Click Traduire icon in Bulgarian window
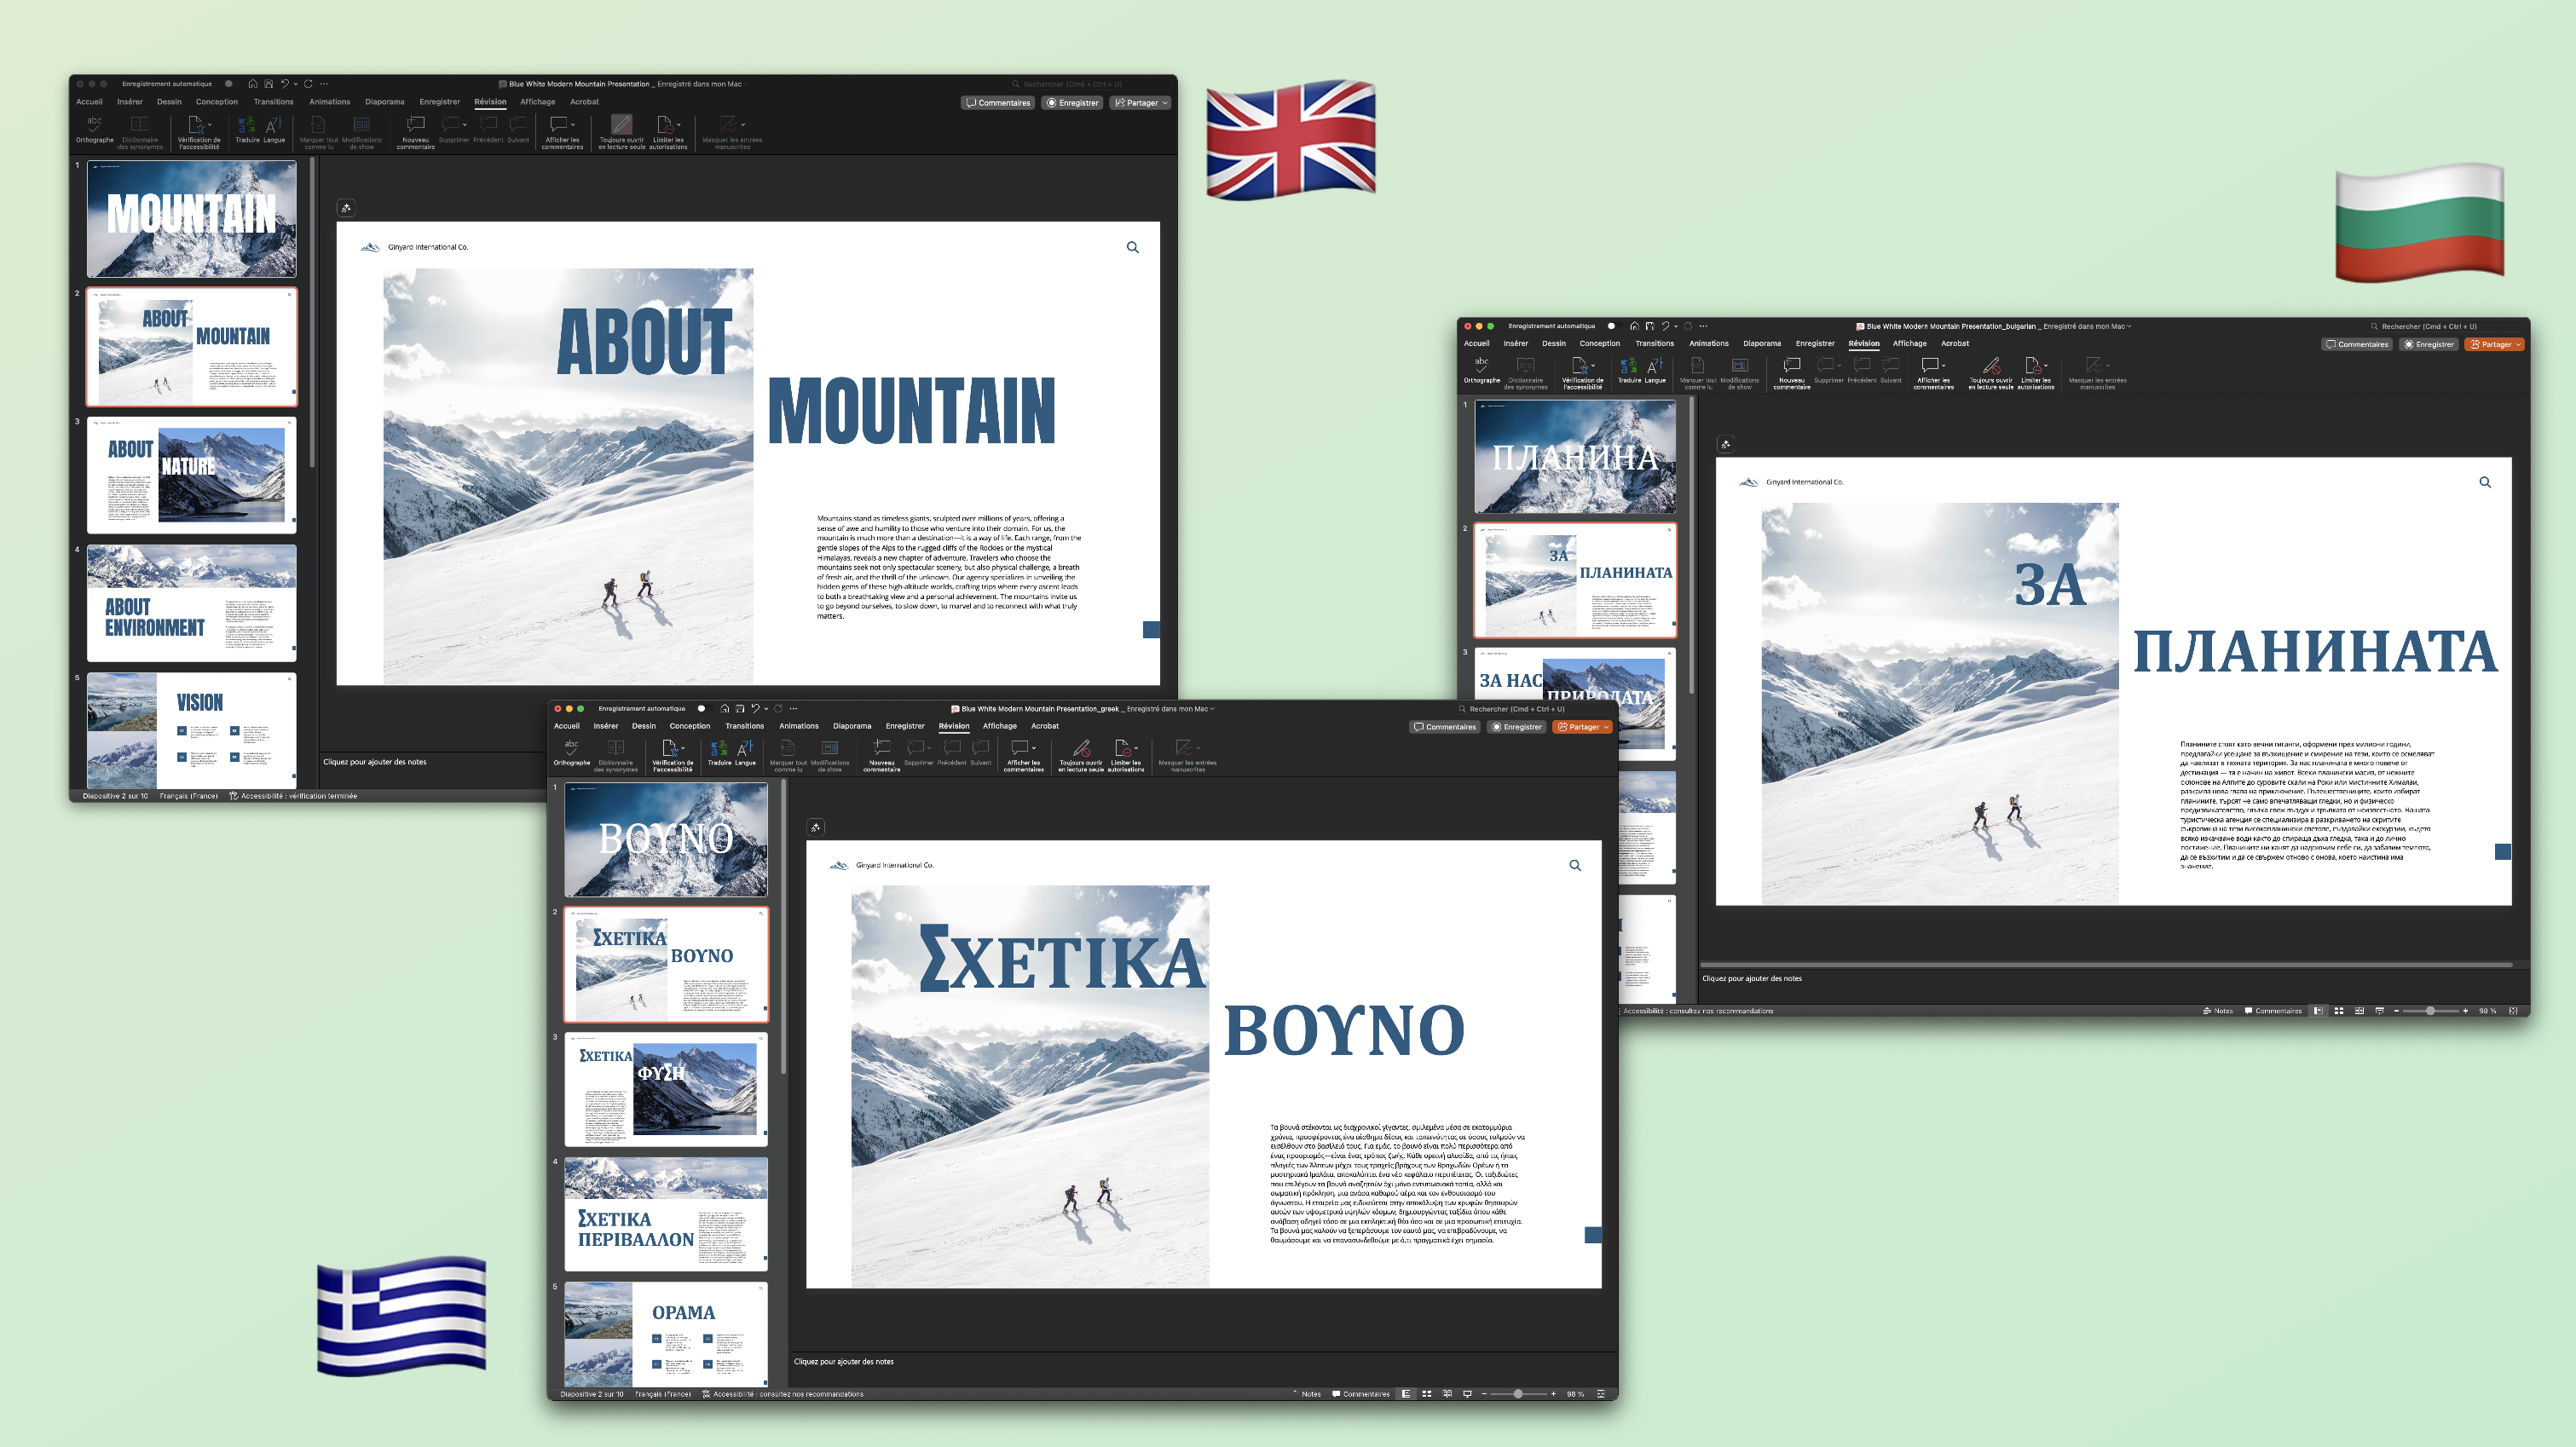This screenshot has height=1447, width=2576. click(x=1628, y=366)
